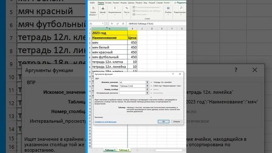The width and height of the screenshot is (272, 153).
Task: Select the Таблица 1 sheet tab
Action: coord(110,150)
